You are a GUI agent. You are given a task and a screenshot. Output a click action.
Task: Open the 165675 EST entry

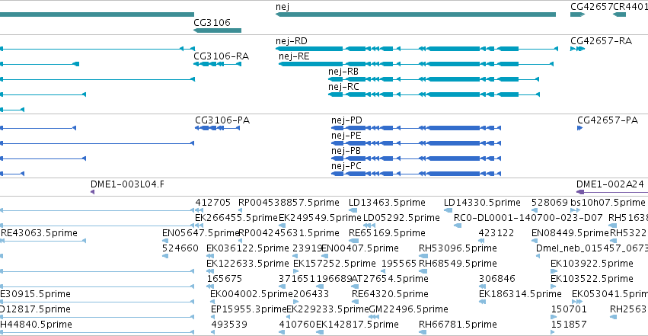[x=225, y=279]
